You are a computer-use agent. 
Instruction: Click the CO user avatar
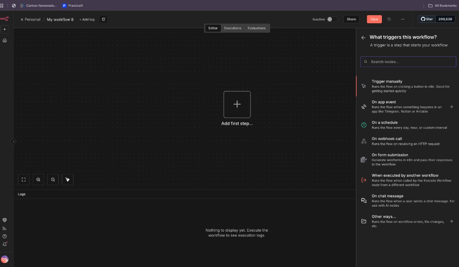click(4, 259)
